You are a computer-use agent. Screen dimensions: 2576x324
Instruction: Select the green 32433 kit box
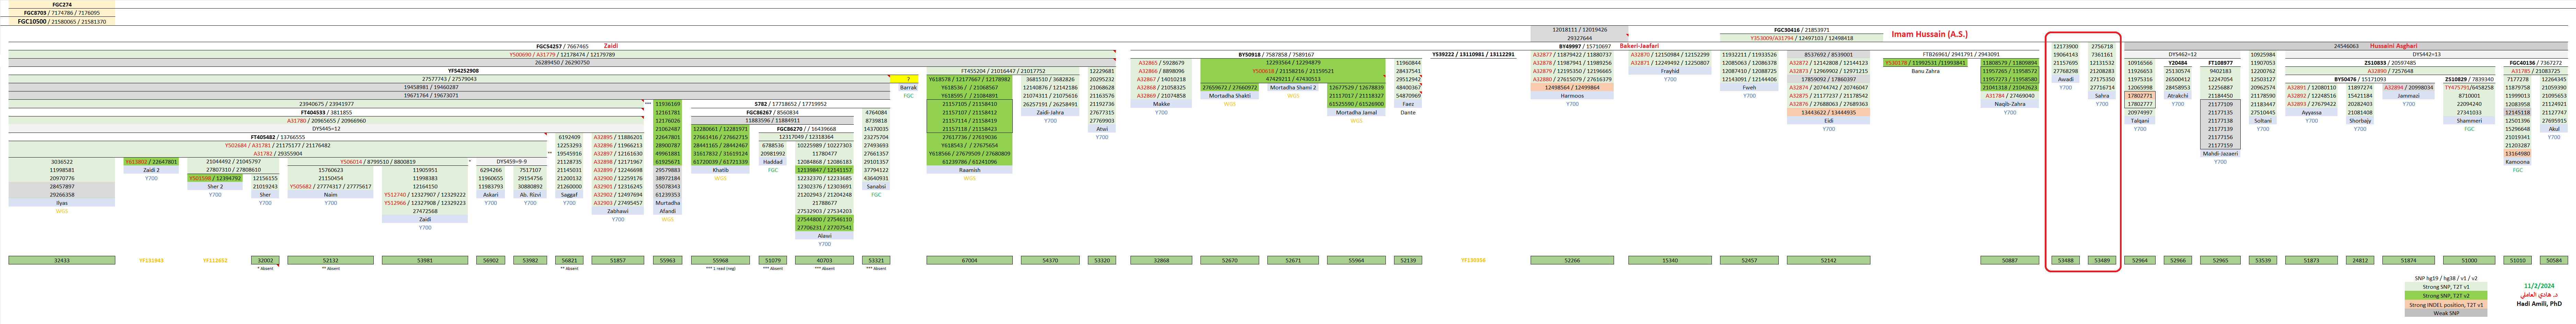click(x=62, y=260)
